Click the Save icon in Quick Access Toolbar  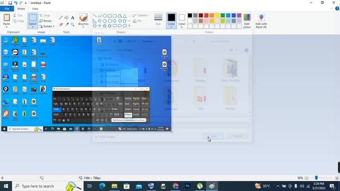pyautogui.click(x=10, y=3)
